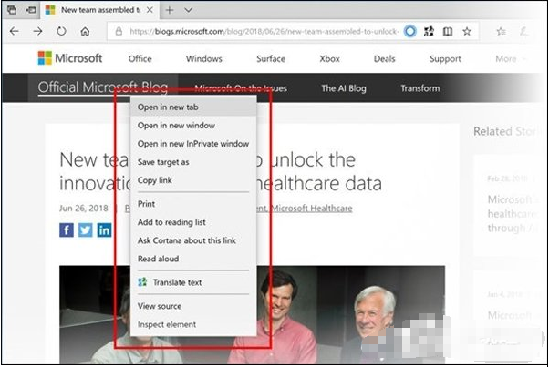Open a new tab with plus button
This screenshot has height=367, width=549.
pos(170,10)
